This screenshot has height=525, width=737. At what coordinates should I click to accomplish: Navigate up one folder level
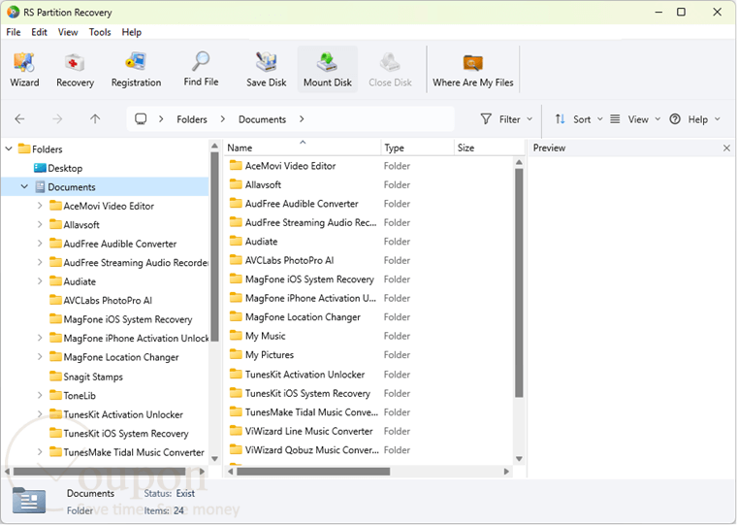click(x=95, y=119)
